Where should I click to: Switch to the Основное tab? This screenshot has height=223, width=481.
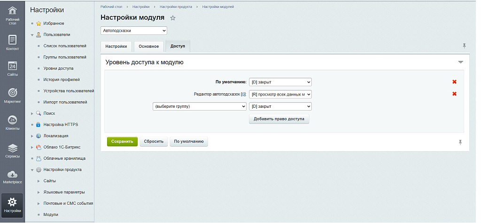click(x=148, y=46)
